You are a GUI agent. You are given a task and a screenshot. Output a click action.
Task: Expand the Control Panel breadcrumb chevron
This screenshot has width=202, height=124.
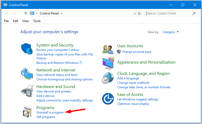[x=62, y=13]
